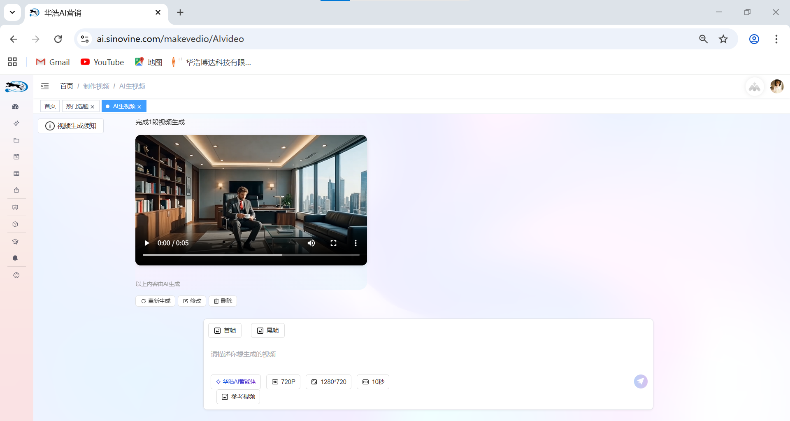790x421 pixels.
Task: Switch to the 热门选题 tab
Action: pyautogui.click(x=77, y=106)
